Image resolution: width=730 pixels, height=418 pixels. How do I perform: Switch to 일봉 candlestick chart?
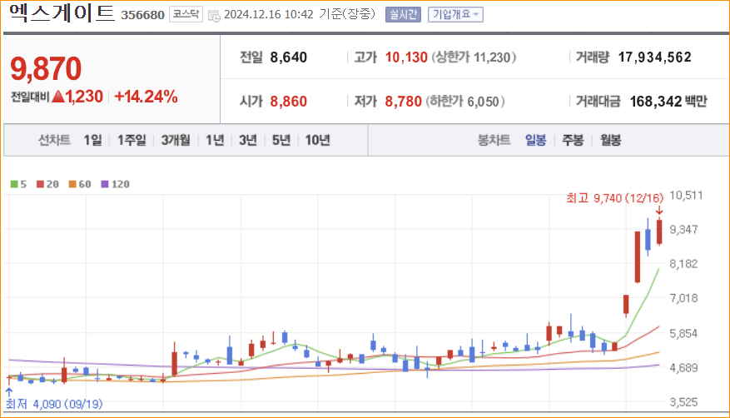(535, 140)
